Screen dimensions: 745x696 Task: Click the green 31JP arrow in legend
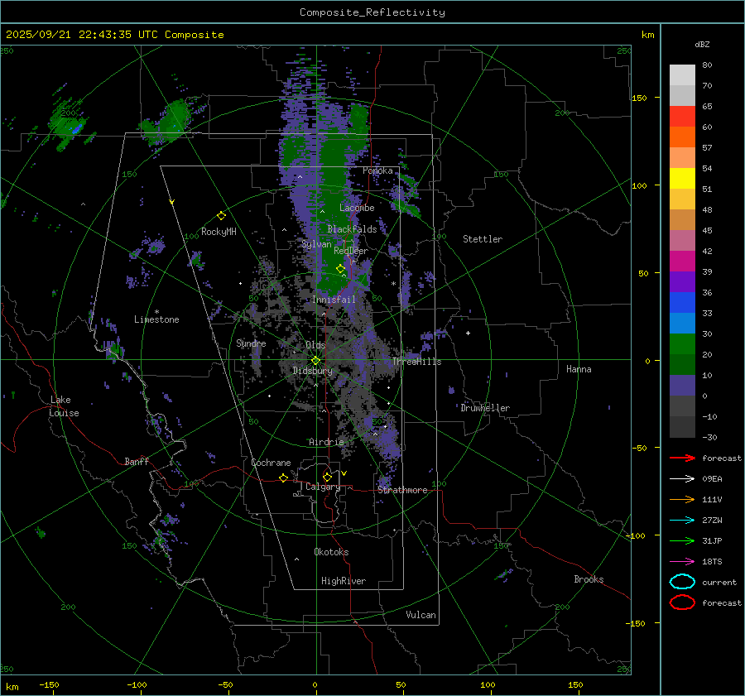pos(681,540)
